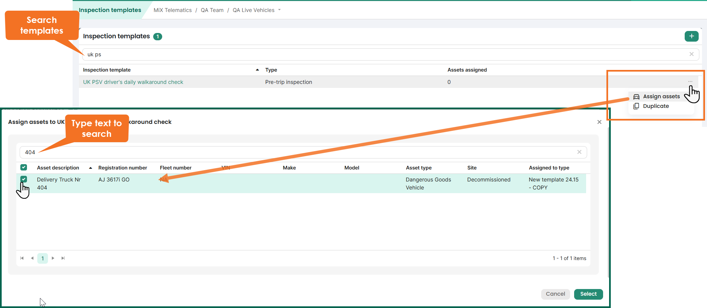Sort by Assigned to type column header
This screenshot has width=707, height=308.
click(549, 168)
